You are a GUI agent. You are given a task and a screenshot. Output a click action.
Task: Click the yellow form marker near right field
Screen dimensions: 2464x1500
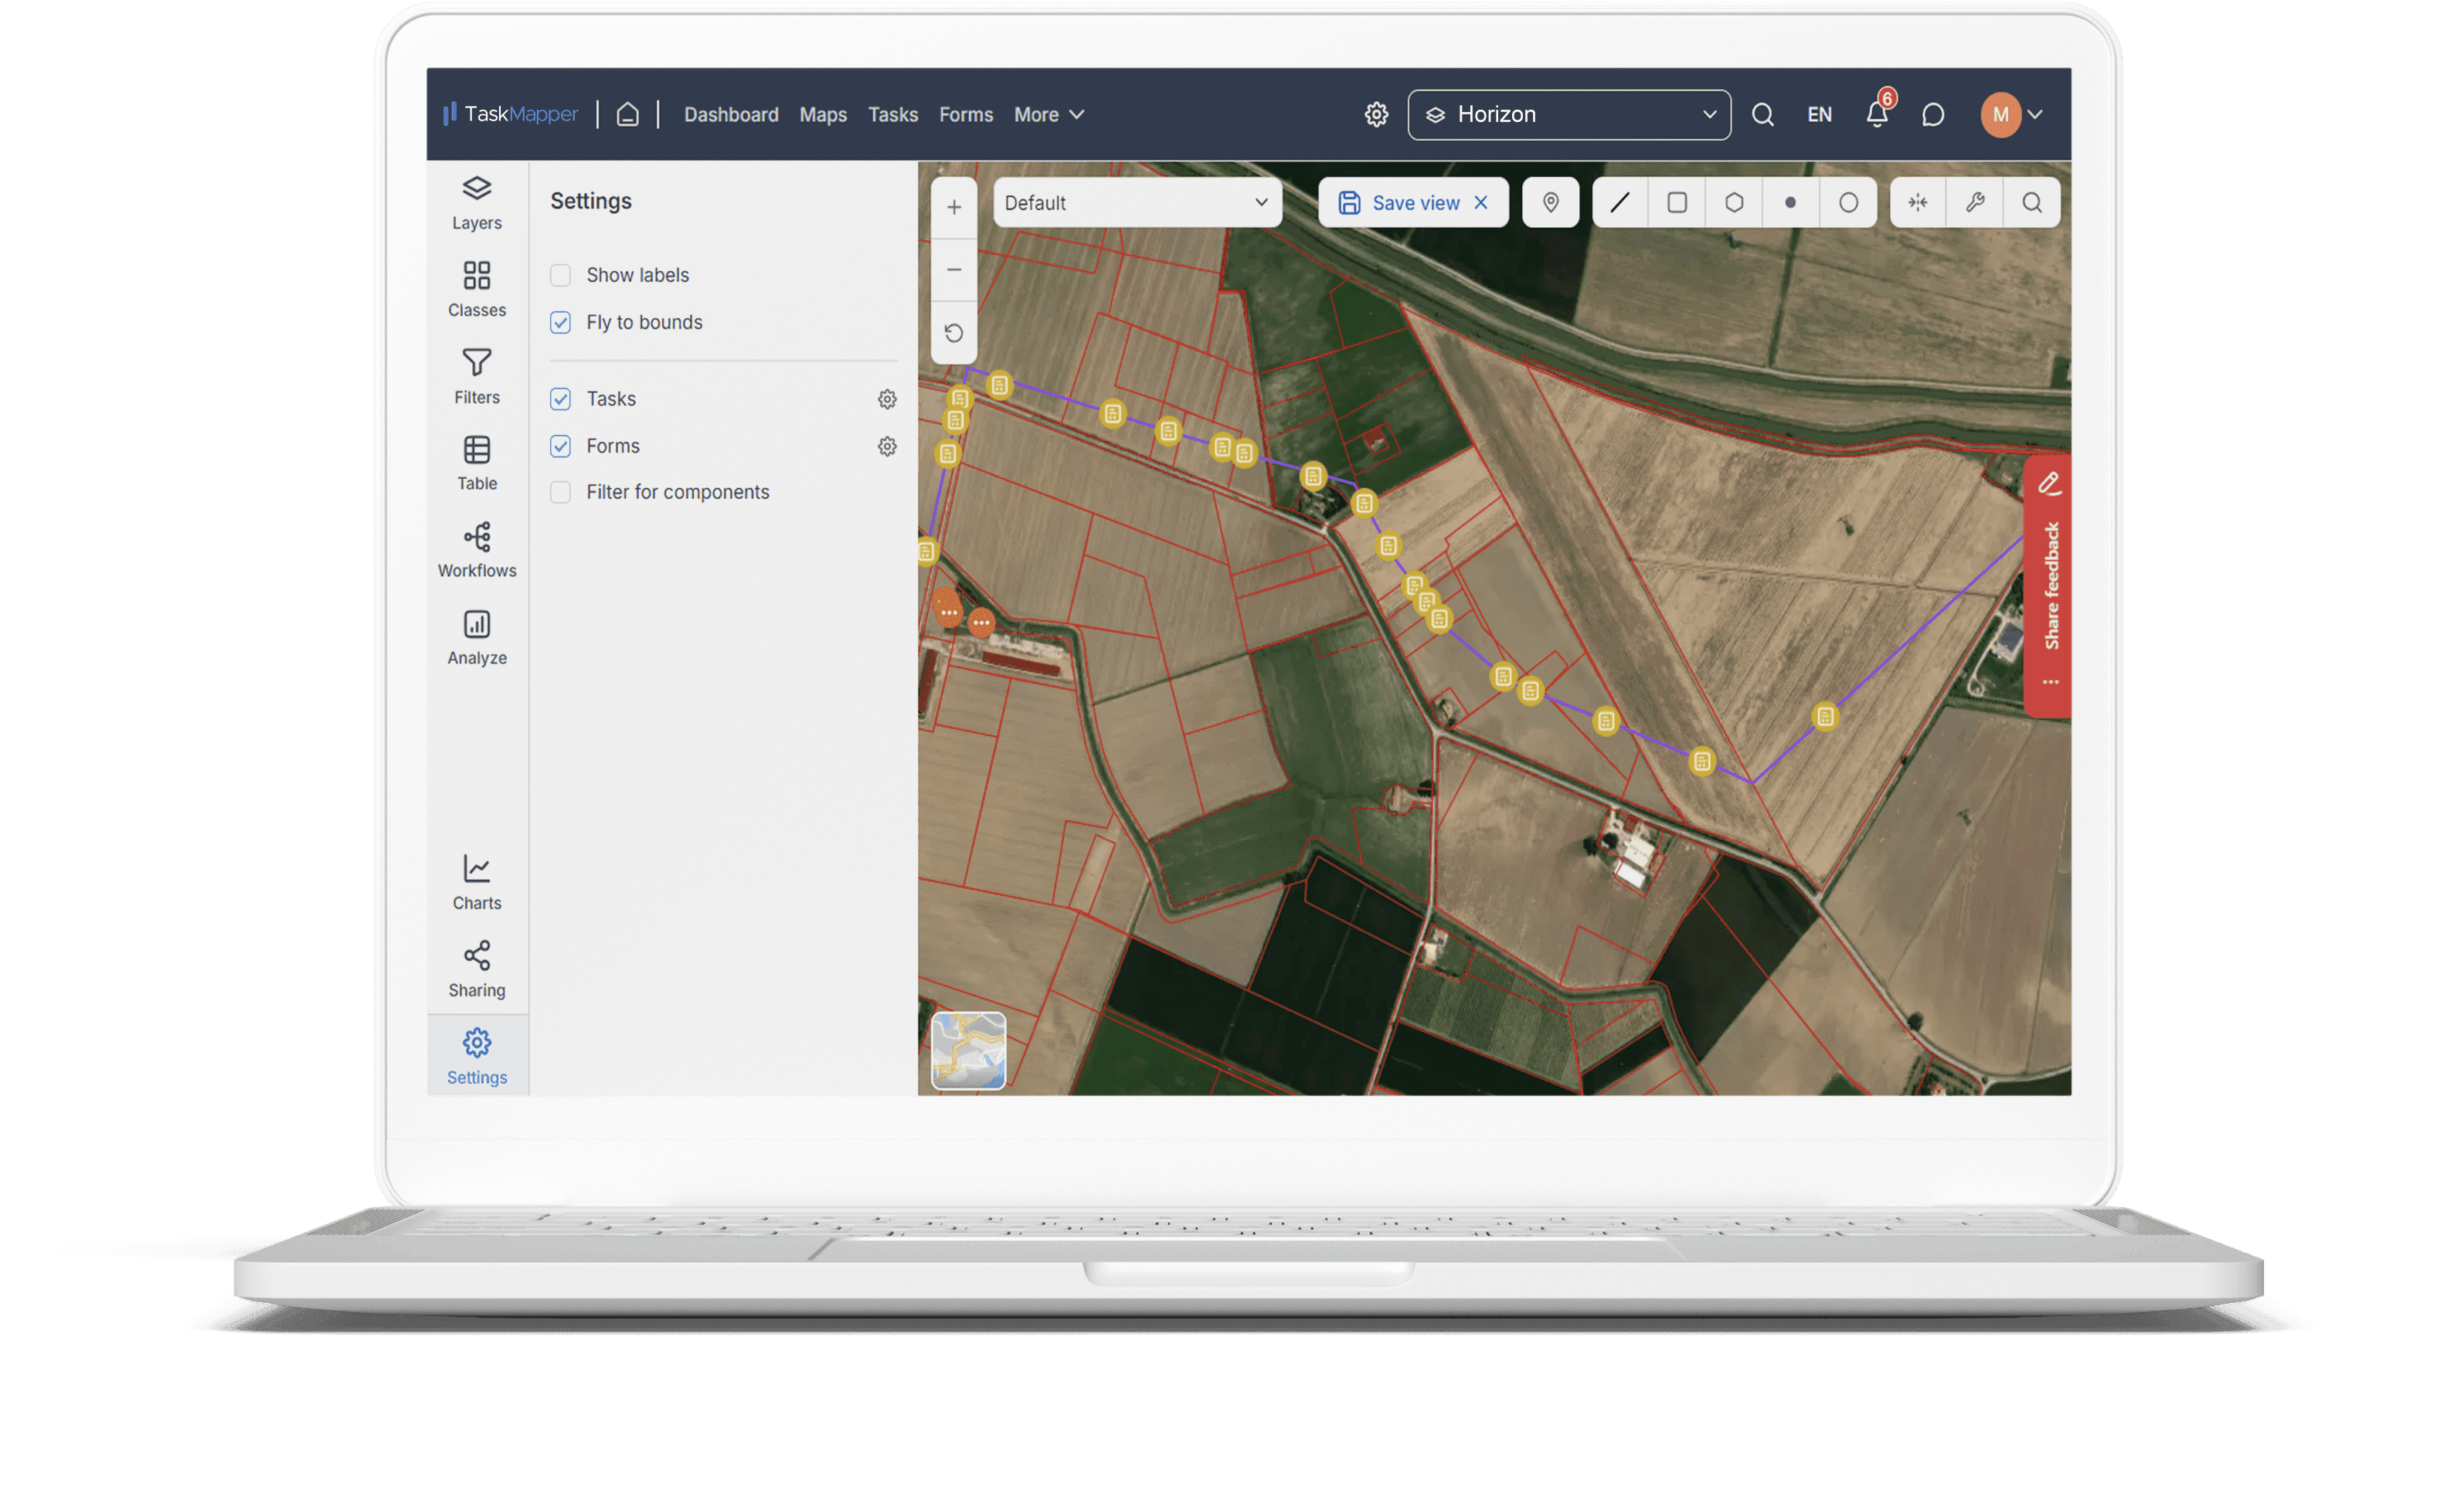[x=1825, y=716]
